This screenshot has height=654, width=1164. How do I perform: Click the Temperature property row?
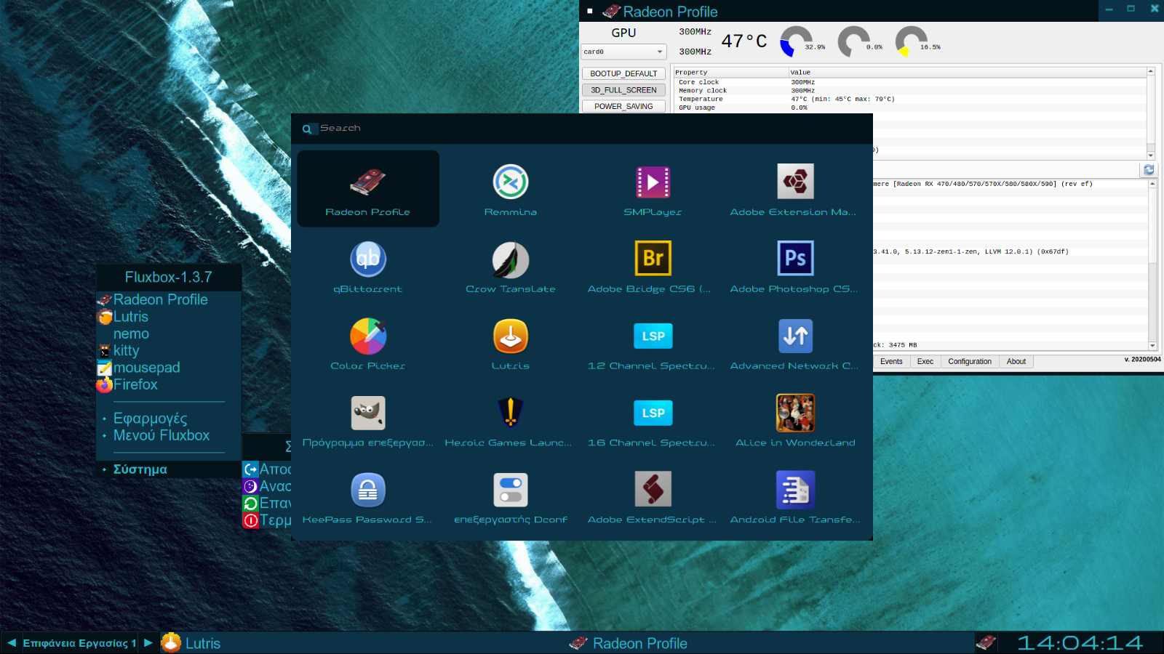pos(909,99)
